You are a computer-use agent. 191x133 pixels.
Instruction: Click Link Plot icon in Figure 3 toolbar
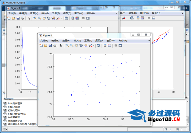click(x=99, y=45)
